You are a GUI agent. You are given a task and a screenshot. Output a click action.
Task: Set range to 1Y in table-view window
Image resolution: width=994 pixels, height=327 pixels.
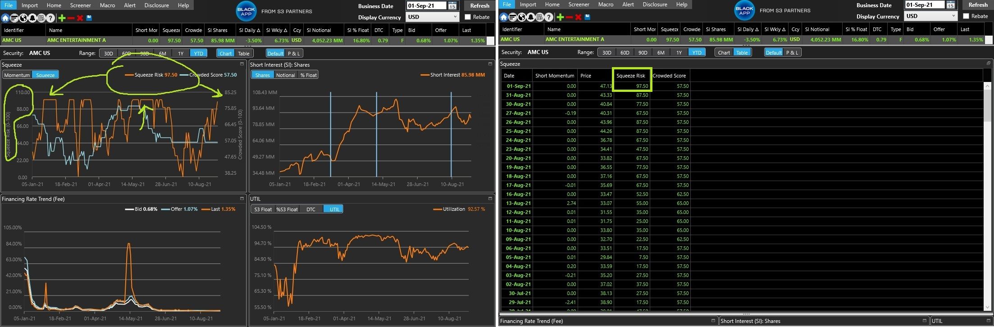(x=679, y=53)
